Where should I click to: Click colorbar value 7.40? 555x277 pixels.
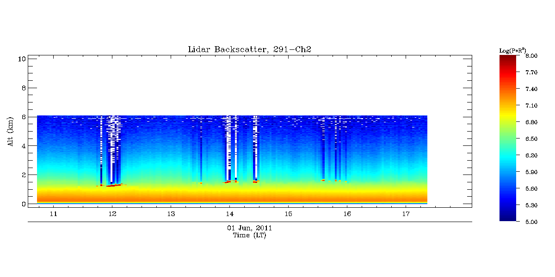point(531,89)
